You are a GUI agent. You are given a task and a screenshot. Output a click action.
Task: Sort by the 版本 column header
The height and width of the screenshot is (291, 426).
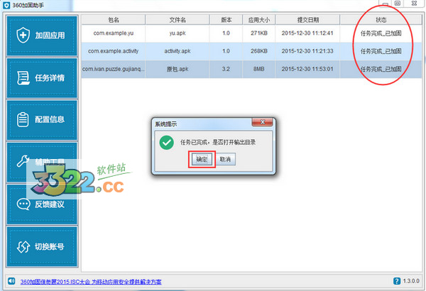[x=226, y=20]
